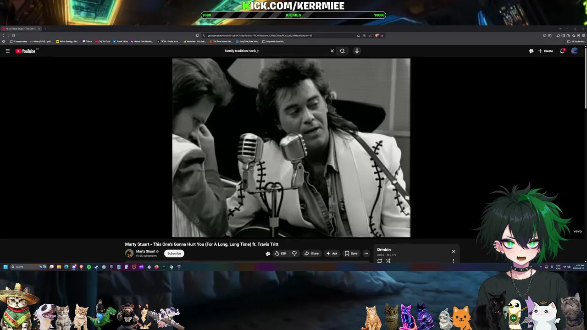Screen dimensions: 587x330
Task: Open Marty Stuart channel name link
Action: tap(145, 252)
